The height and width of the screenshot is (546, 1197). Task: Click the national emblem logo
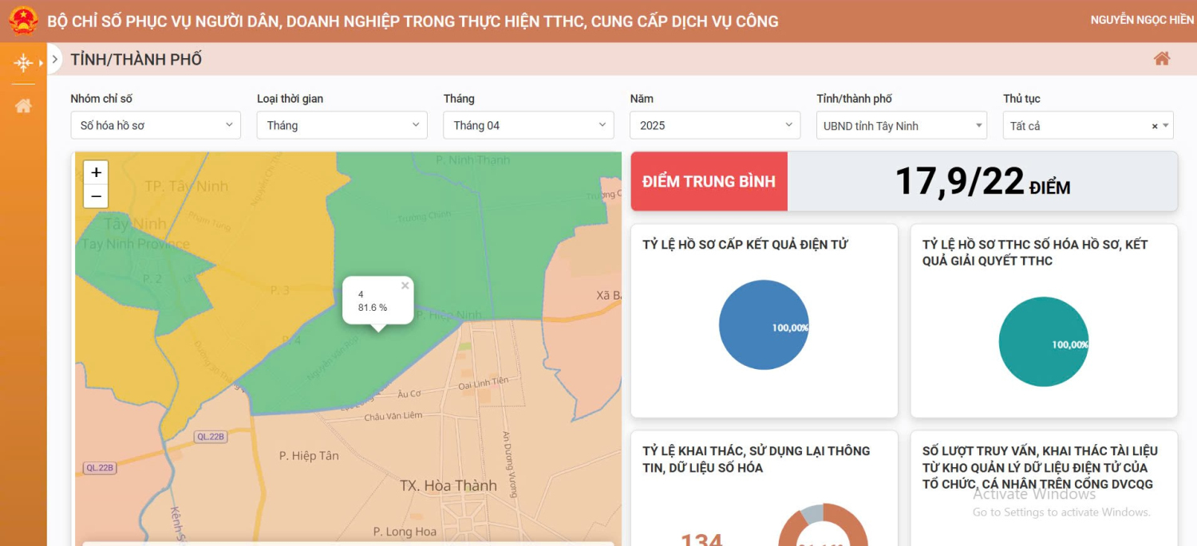coord(23,21)
